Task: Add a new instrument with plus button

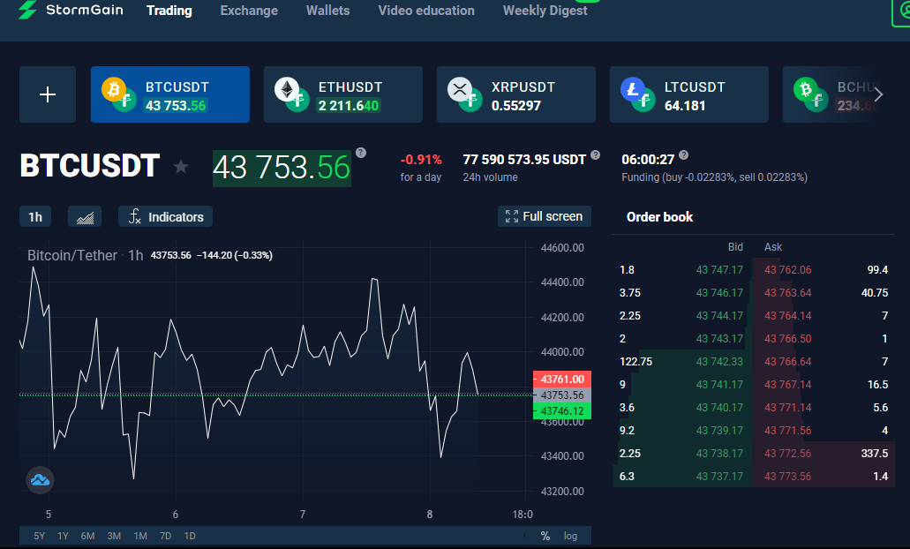Action: [48, 94]
